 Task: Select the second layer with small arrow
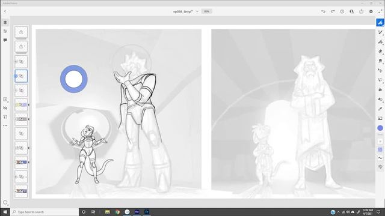tap(21, 47)
